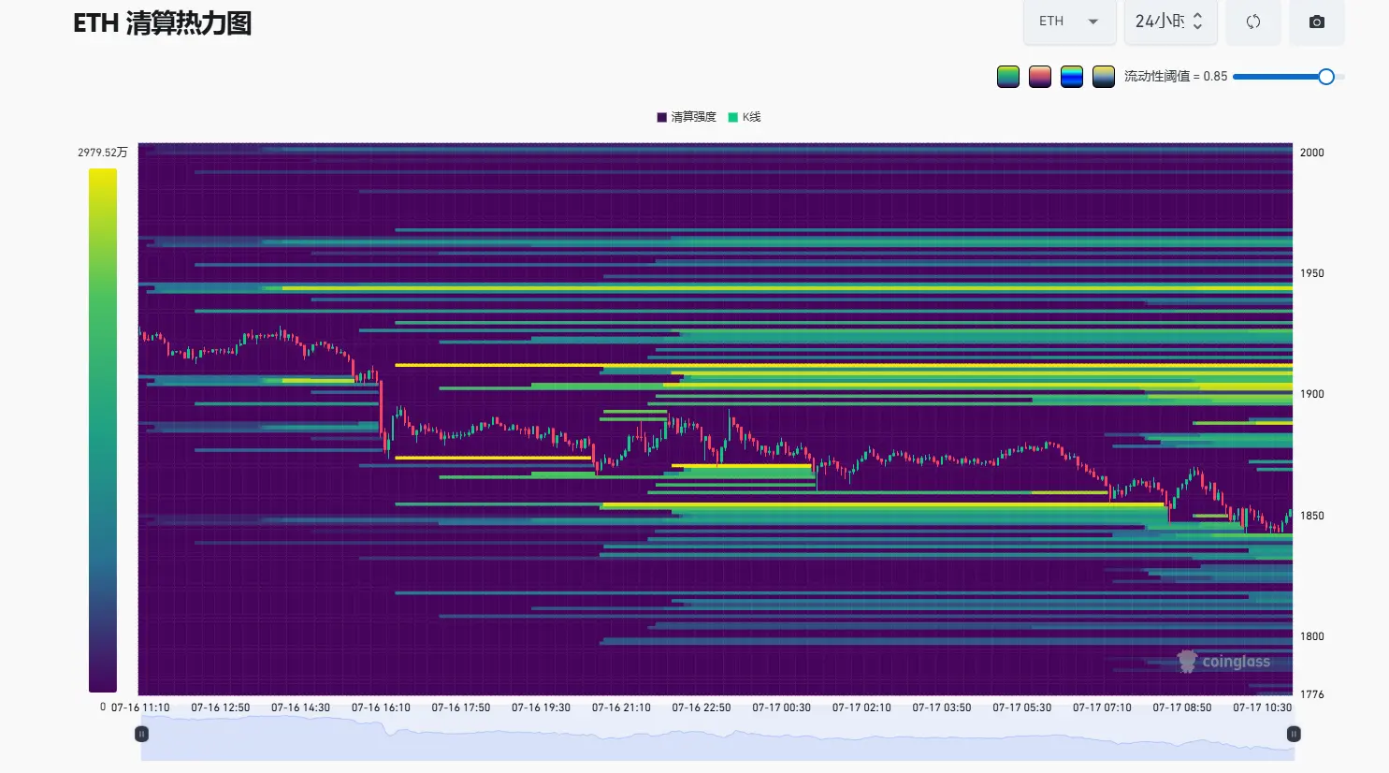1389x773 pixels.
Task: Open the 24小时 time range selector
Action: [1170, 22]
